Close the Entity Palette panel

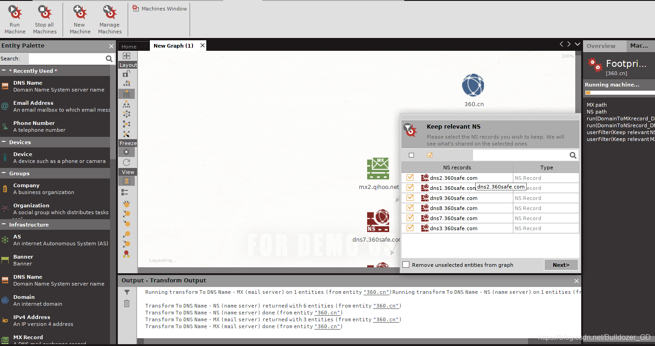pyautogui.click(x=111, y=46)
